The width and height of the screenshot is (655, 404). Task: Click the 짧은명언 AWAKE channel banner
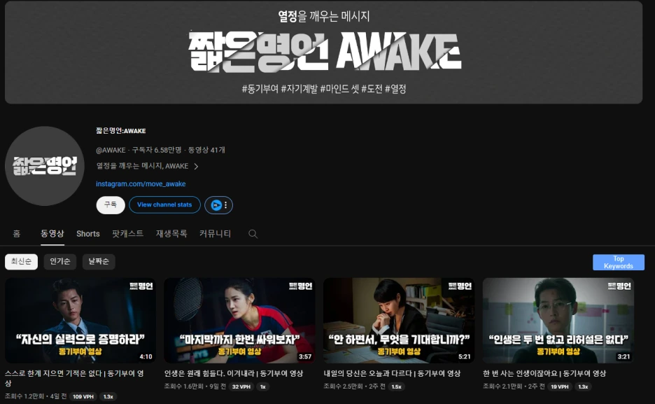pyautogui.click(x=324, y=52)
